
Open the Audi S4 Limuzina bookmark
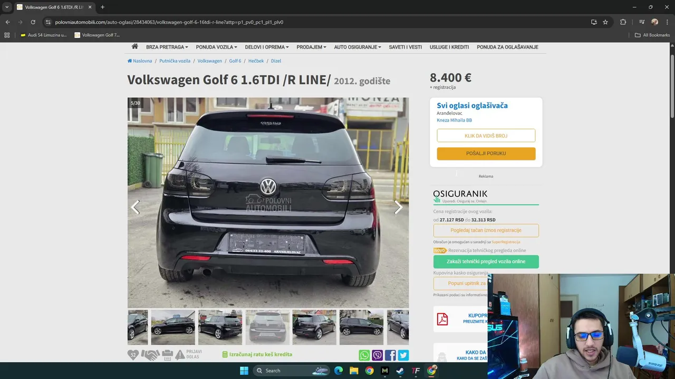44,35
